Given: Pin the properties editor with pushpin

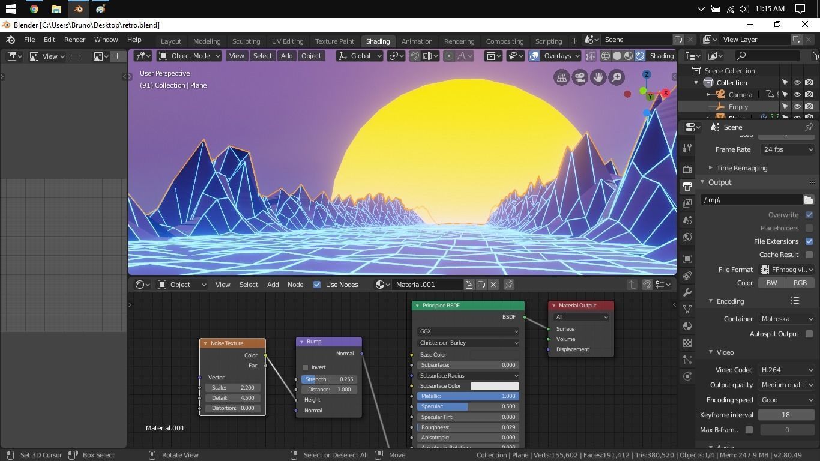Looking at the screenshot, I should pyautogui.click(x=809, y=127).
